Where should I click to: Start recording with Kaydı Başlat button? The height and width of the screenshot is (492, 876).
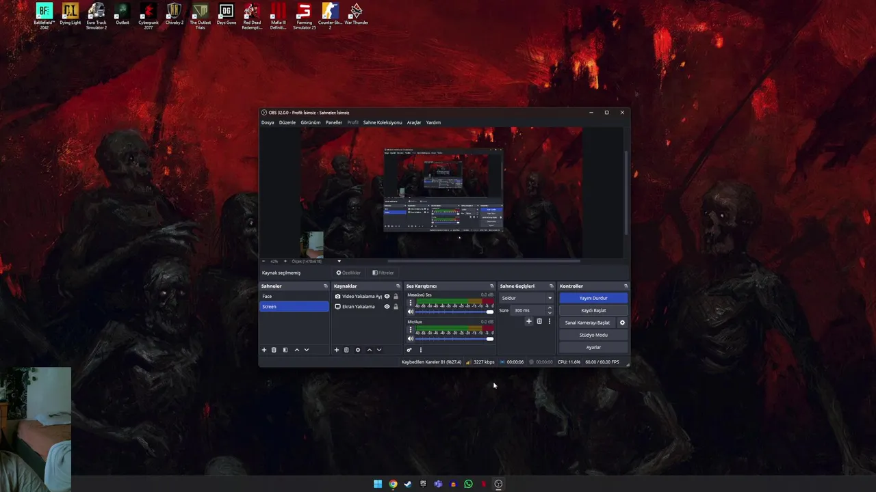tap(593, 310)
